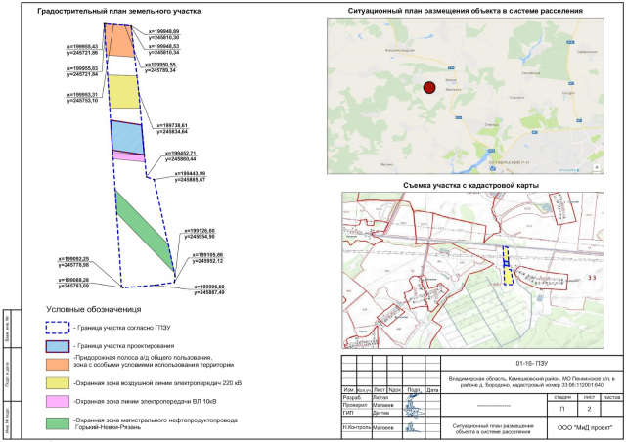Click the signature in the 'Н.Контроль' row

coord(413,428)
